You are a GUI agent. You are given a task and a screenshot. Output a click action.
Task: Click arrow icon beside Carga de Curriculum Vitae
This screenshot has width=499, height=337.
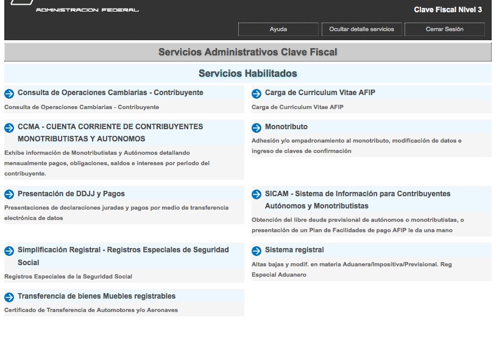pyautogui.click(x=257, y=94)
